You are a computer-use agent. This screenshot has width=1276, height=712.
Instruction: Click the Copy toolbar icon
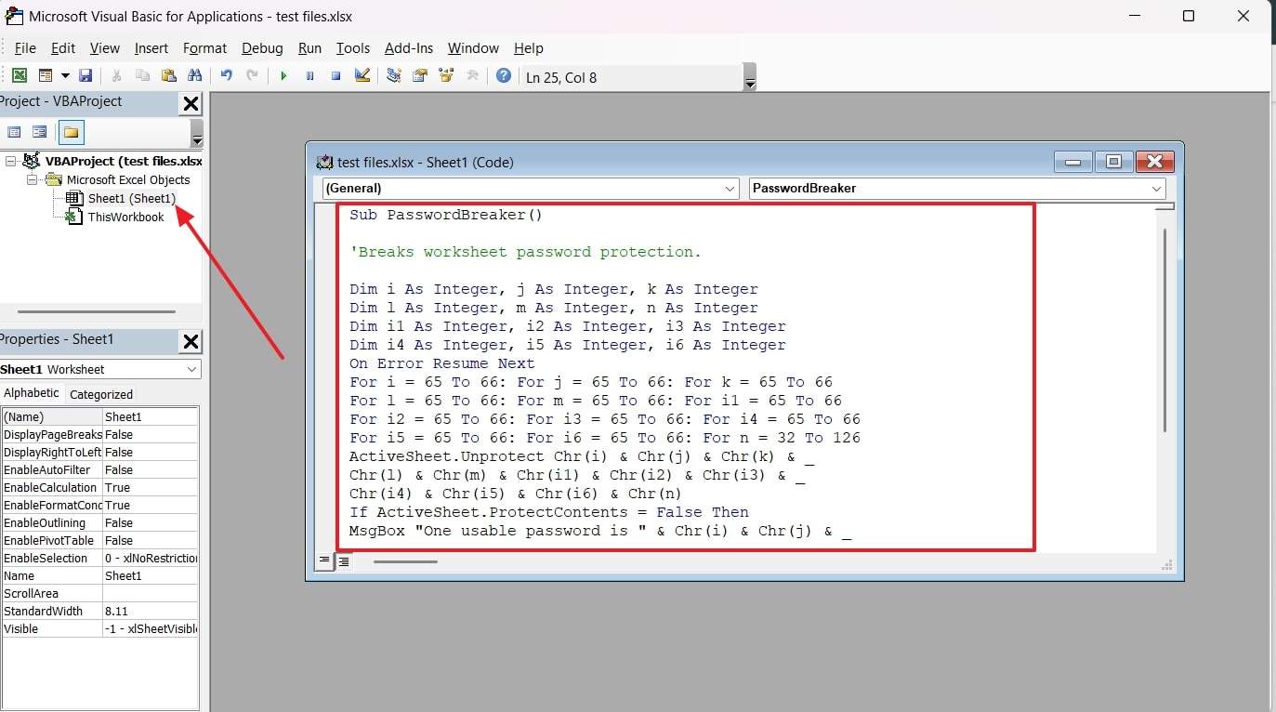[x=142, y=76]
